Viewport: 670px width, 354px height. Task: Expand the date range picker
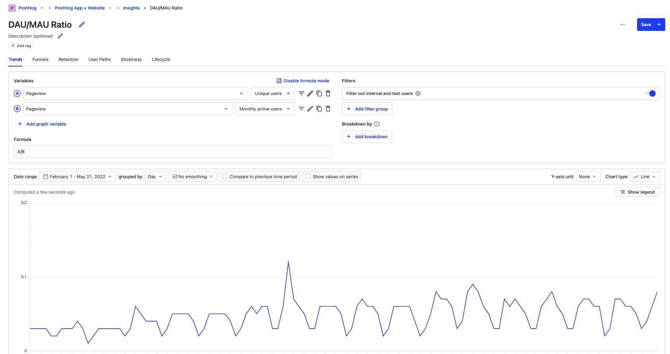tap(77, 177)
